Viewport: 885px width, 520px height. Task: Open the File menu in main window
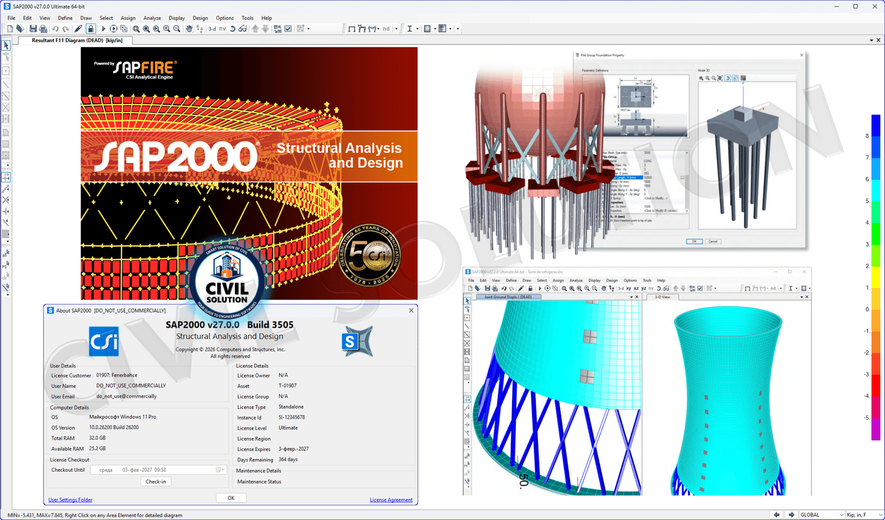point(11,18)
